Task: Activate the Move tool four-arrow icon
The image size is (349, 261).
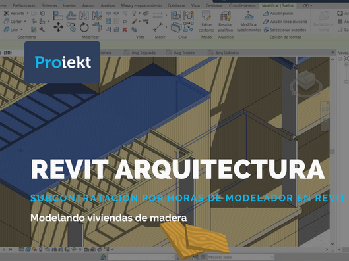Action: tap(58, 27)
